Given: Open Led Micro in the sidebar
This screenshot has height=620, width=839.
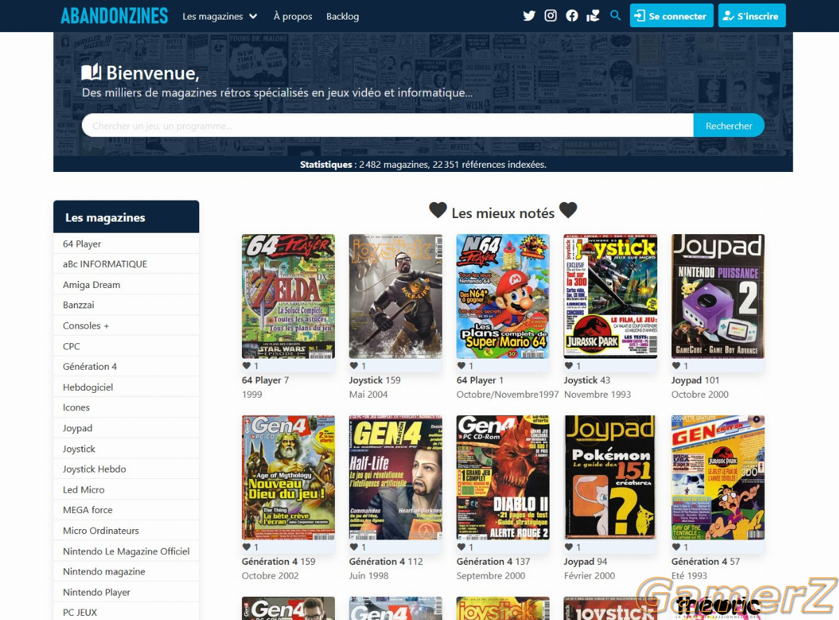Looking at the screenshot, I should point(126,489).
